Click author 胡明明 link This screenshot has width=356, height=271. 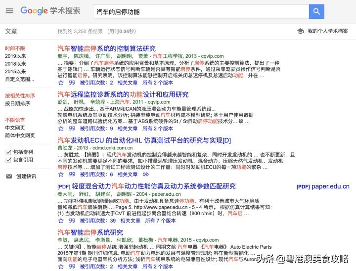click(125, 56)
